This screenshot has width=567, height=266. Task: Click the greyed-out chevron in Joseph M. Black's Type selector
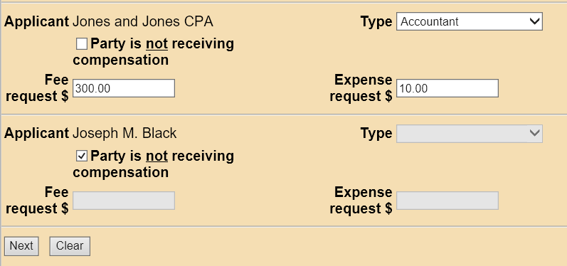(534, 134)
